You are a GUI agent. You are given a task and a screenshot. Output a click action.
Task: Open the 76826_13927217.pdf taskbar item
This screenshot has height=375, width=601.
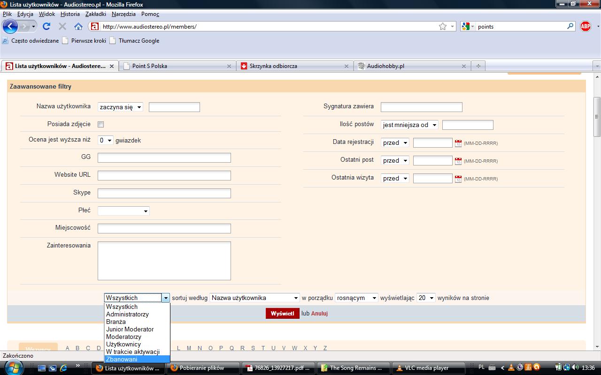coord(278,368)
